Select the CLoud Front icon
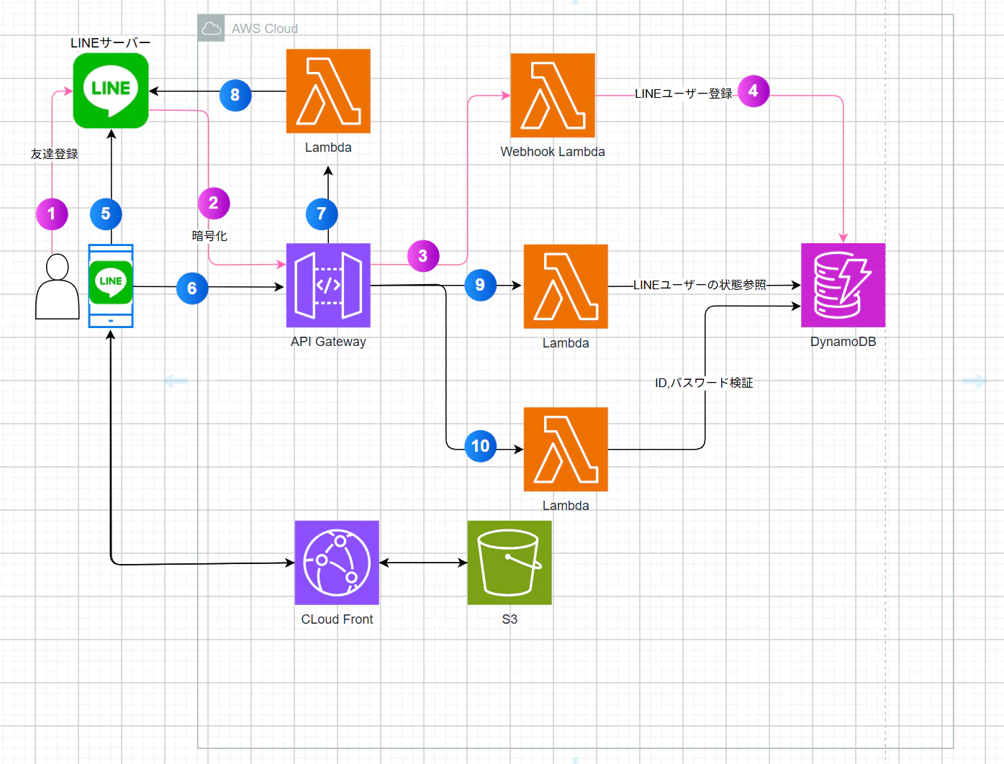This screenshot has width=1004, height=764. [337, 563]
